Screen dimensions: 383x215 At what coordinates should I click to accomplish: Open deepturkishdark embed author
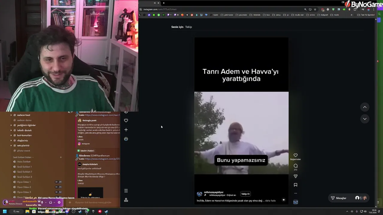tap(90, 164)
